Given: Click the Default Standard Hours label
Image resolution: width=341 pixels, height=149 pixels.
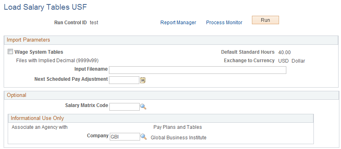Looking at the screenshot, I should 248,52.
